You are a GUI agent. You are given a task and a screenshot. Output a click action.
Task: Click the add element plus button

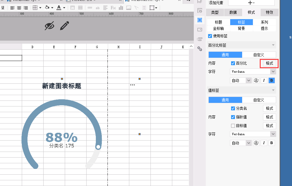coord(251,3)
